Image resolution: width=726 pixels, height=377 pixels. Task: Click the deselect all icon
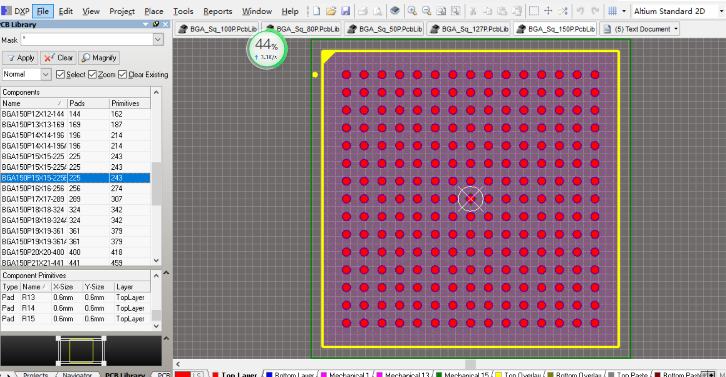[563, 11]
